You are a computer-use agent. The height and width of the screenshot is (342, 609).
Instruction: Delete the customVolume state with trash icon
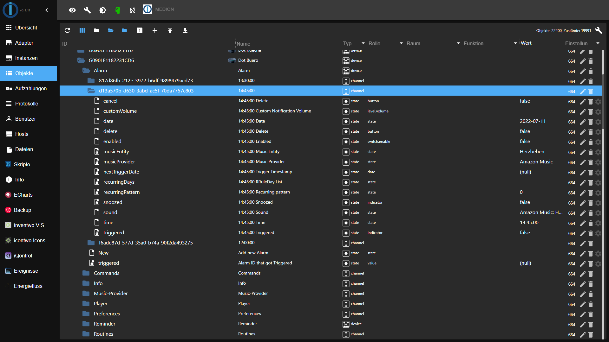point(591,112)
